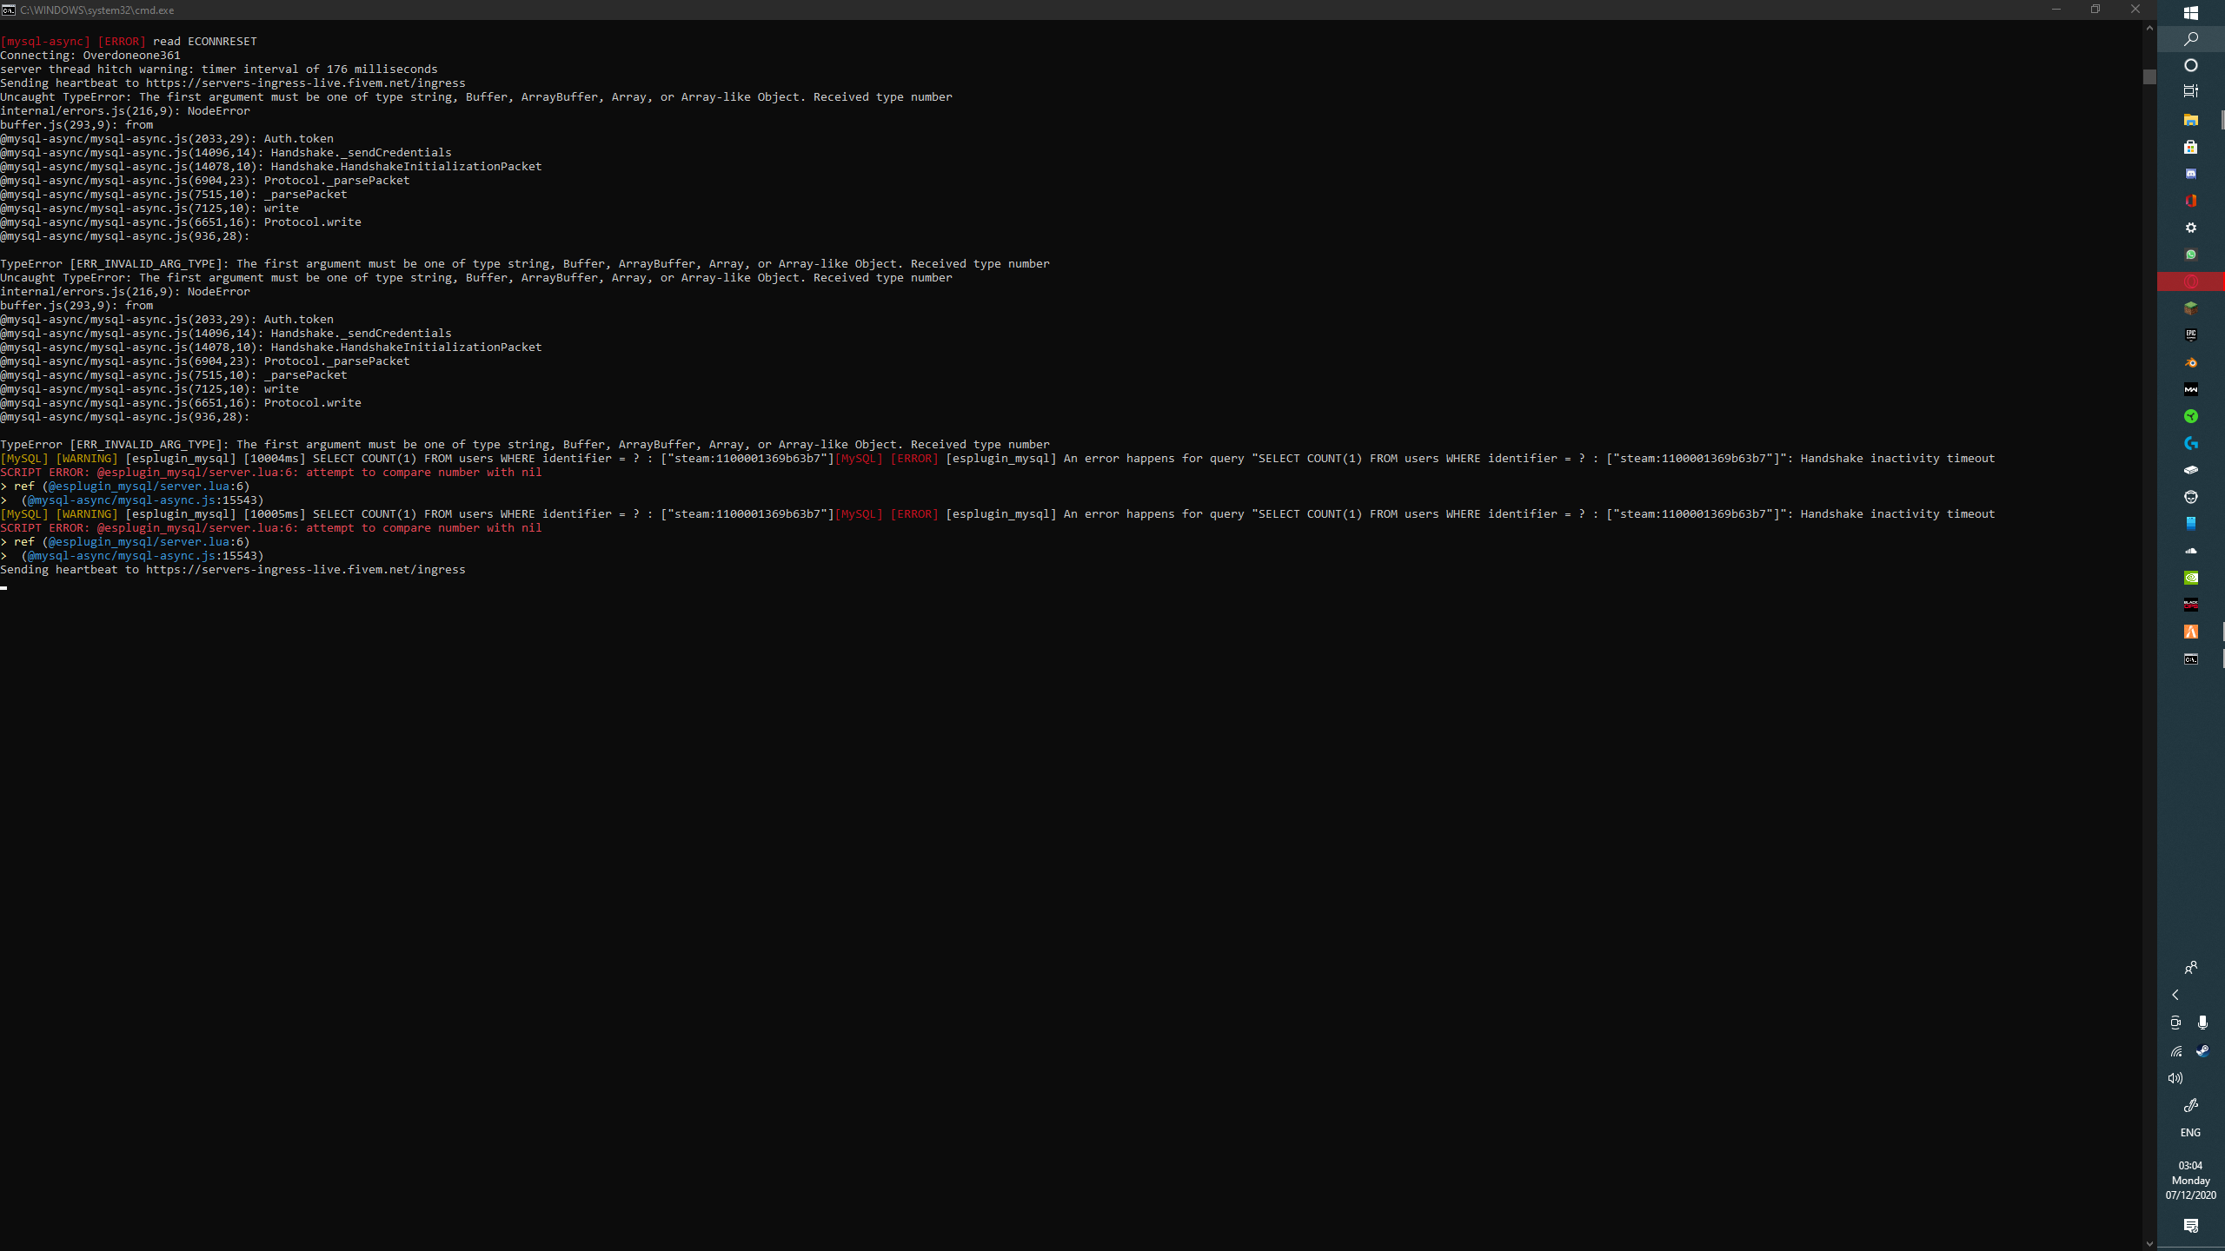2225x1251 pixels.
Task: Launch Blender from the taskbar
Action: (x=2191, y=362)
